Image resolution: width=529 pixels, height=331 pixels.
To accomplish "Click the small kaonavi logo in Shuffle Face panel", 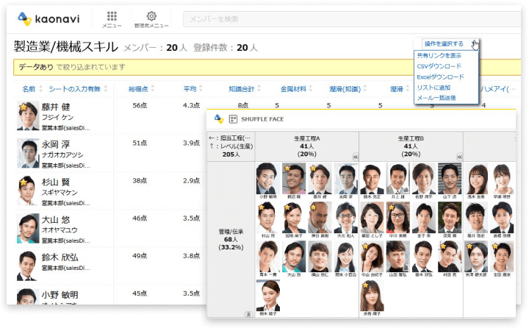I will coord(218,118).
